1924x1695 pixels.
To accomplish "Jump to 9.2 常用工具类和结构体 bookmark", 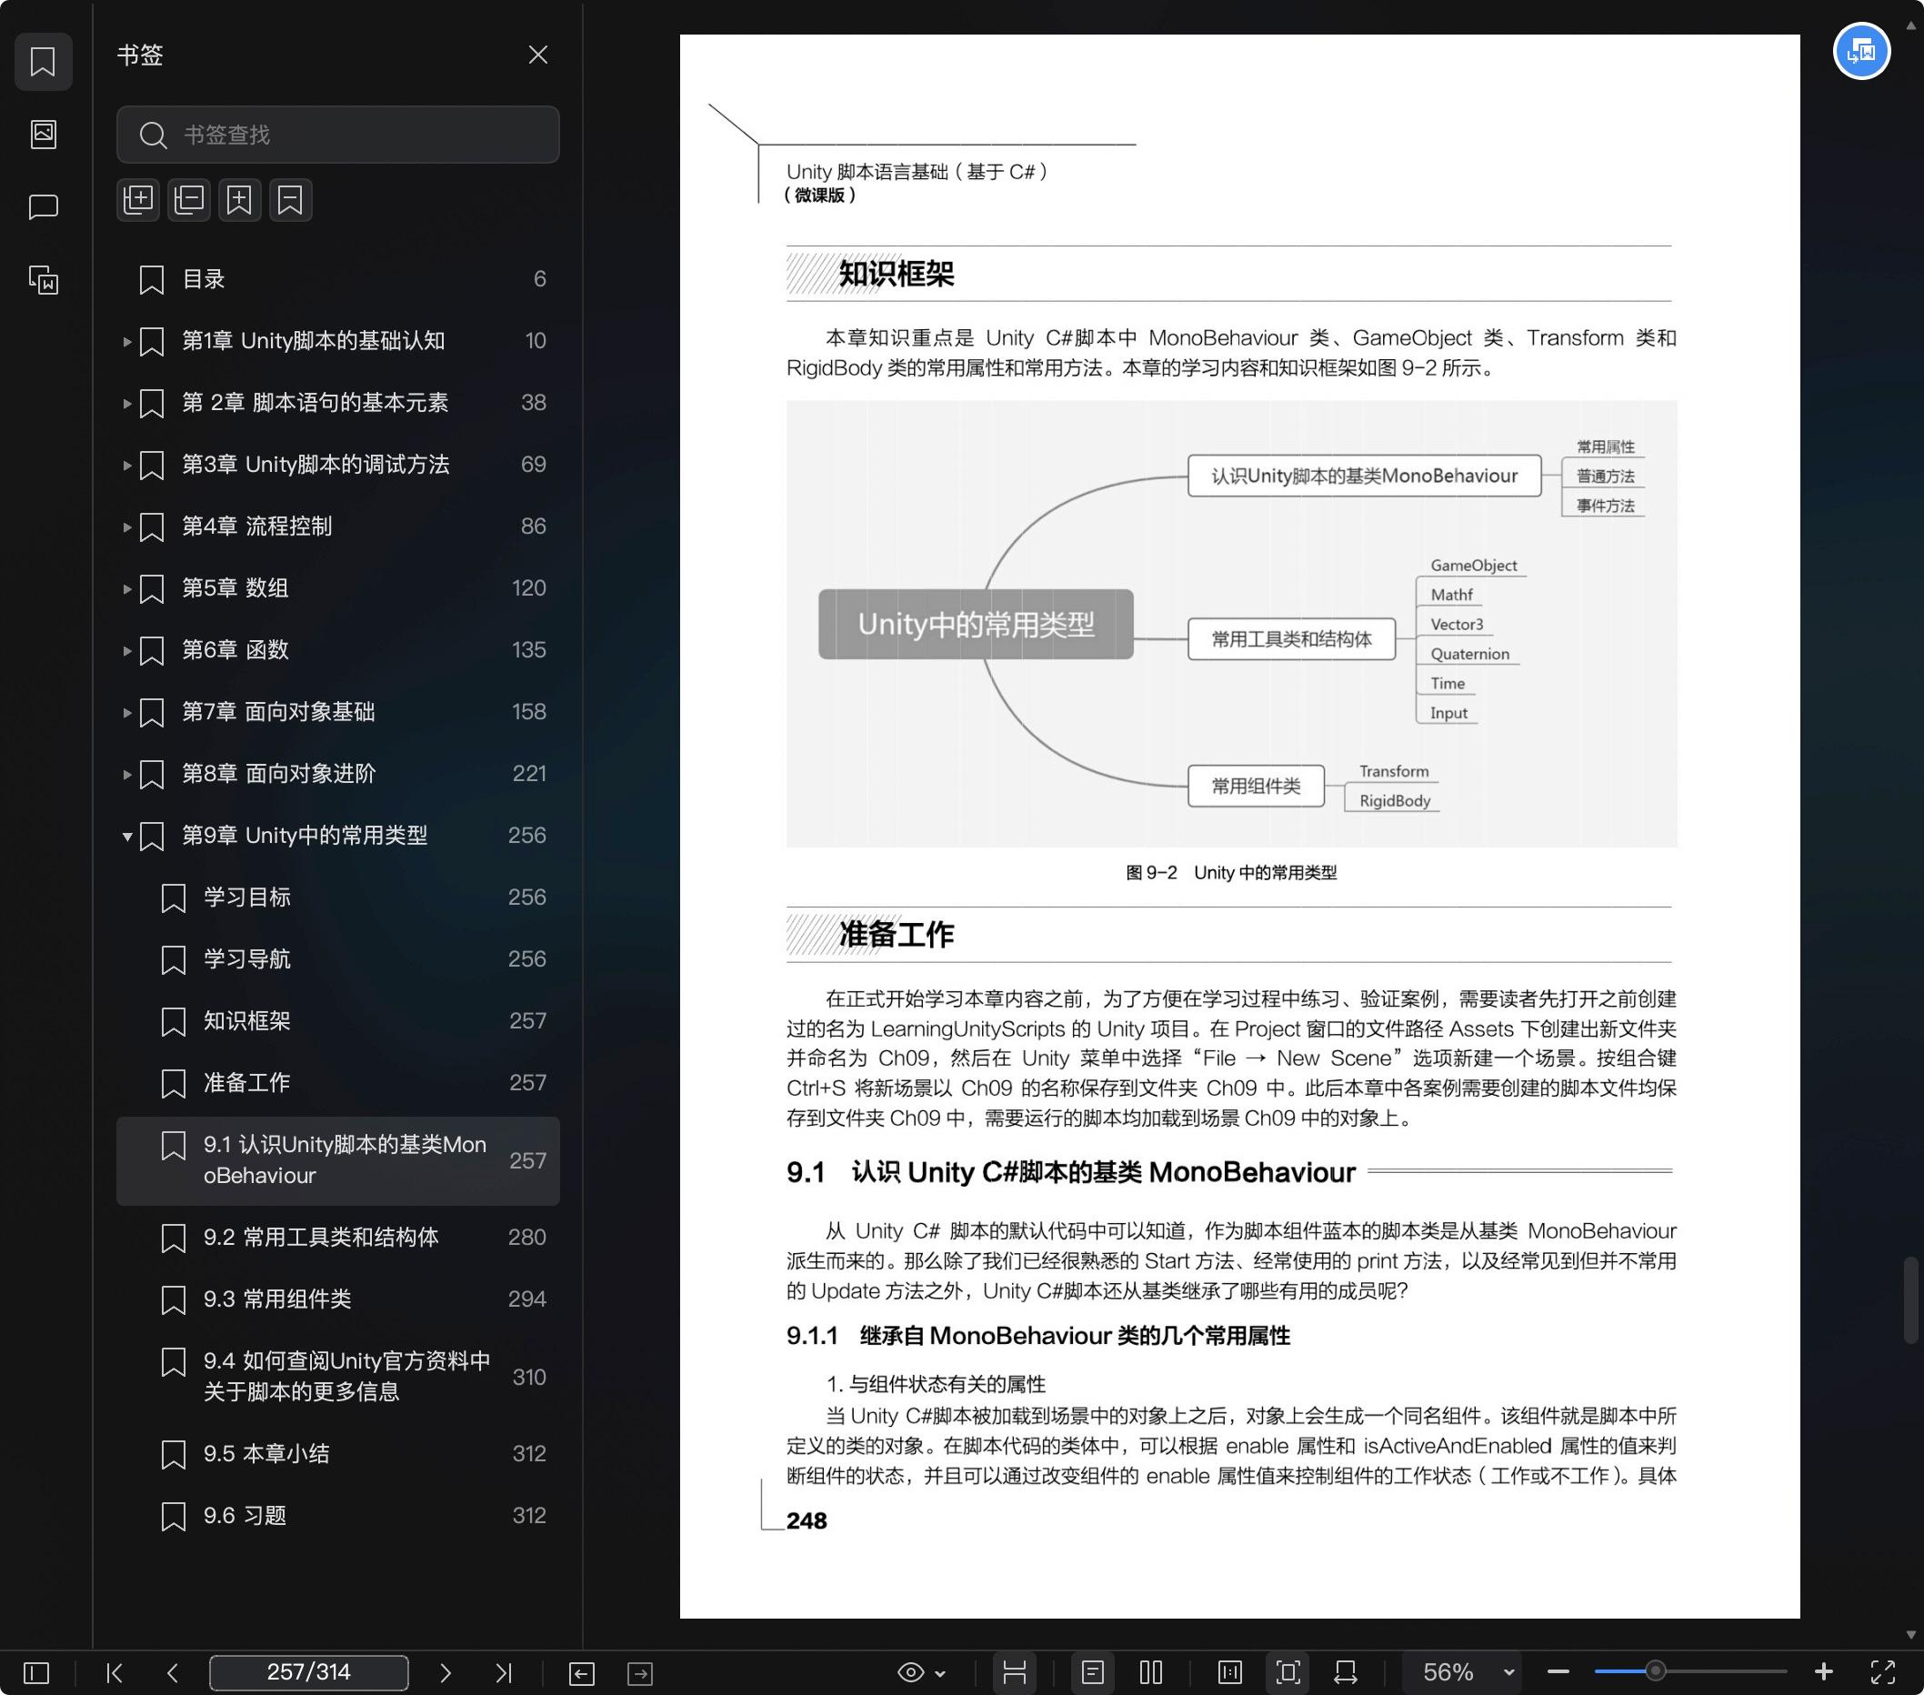I will coord(338,1237).
